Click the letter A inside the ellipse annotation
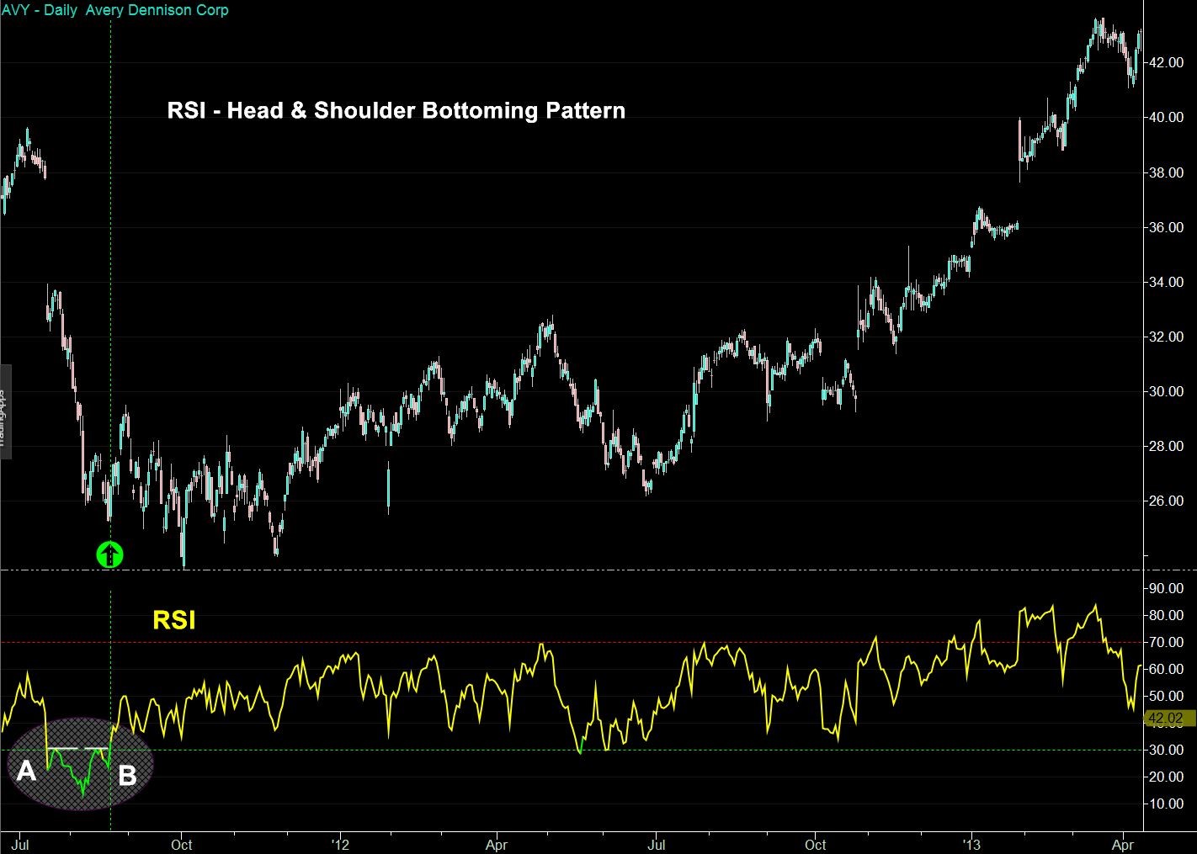1197x854 pixels. click(25, 770)
